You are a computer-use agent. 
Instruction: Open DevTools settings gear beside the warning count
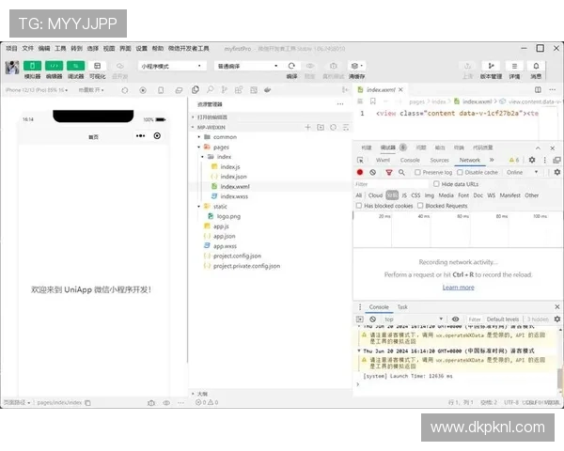tap(531, 161)
